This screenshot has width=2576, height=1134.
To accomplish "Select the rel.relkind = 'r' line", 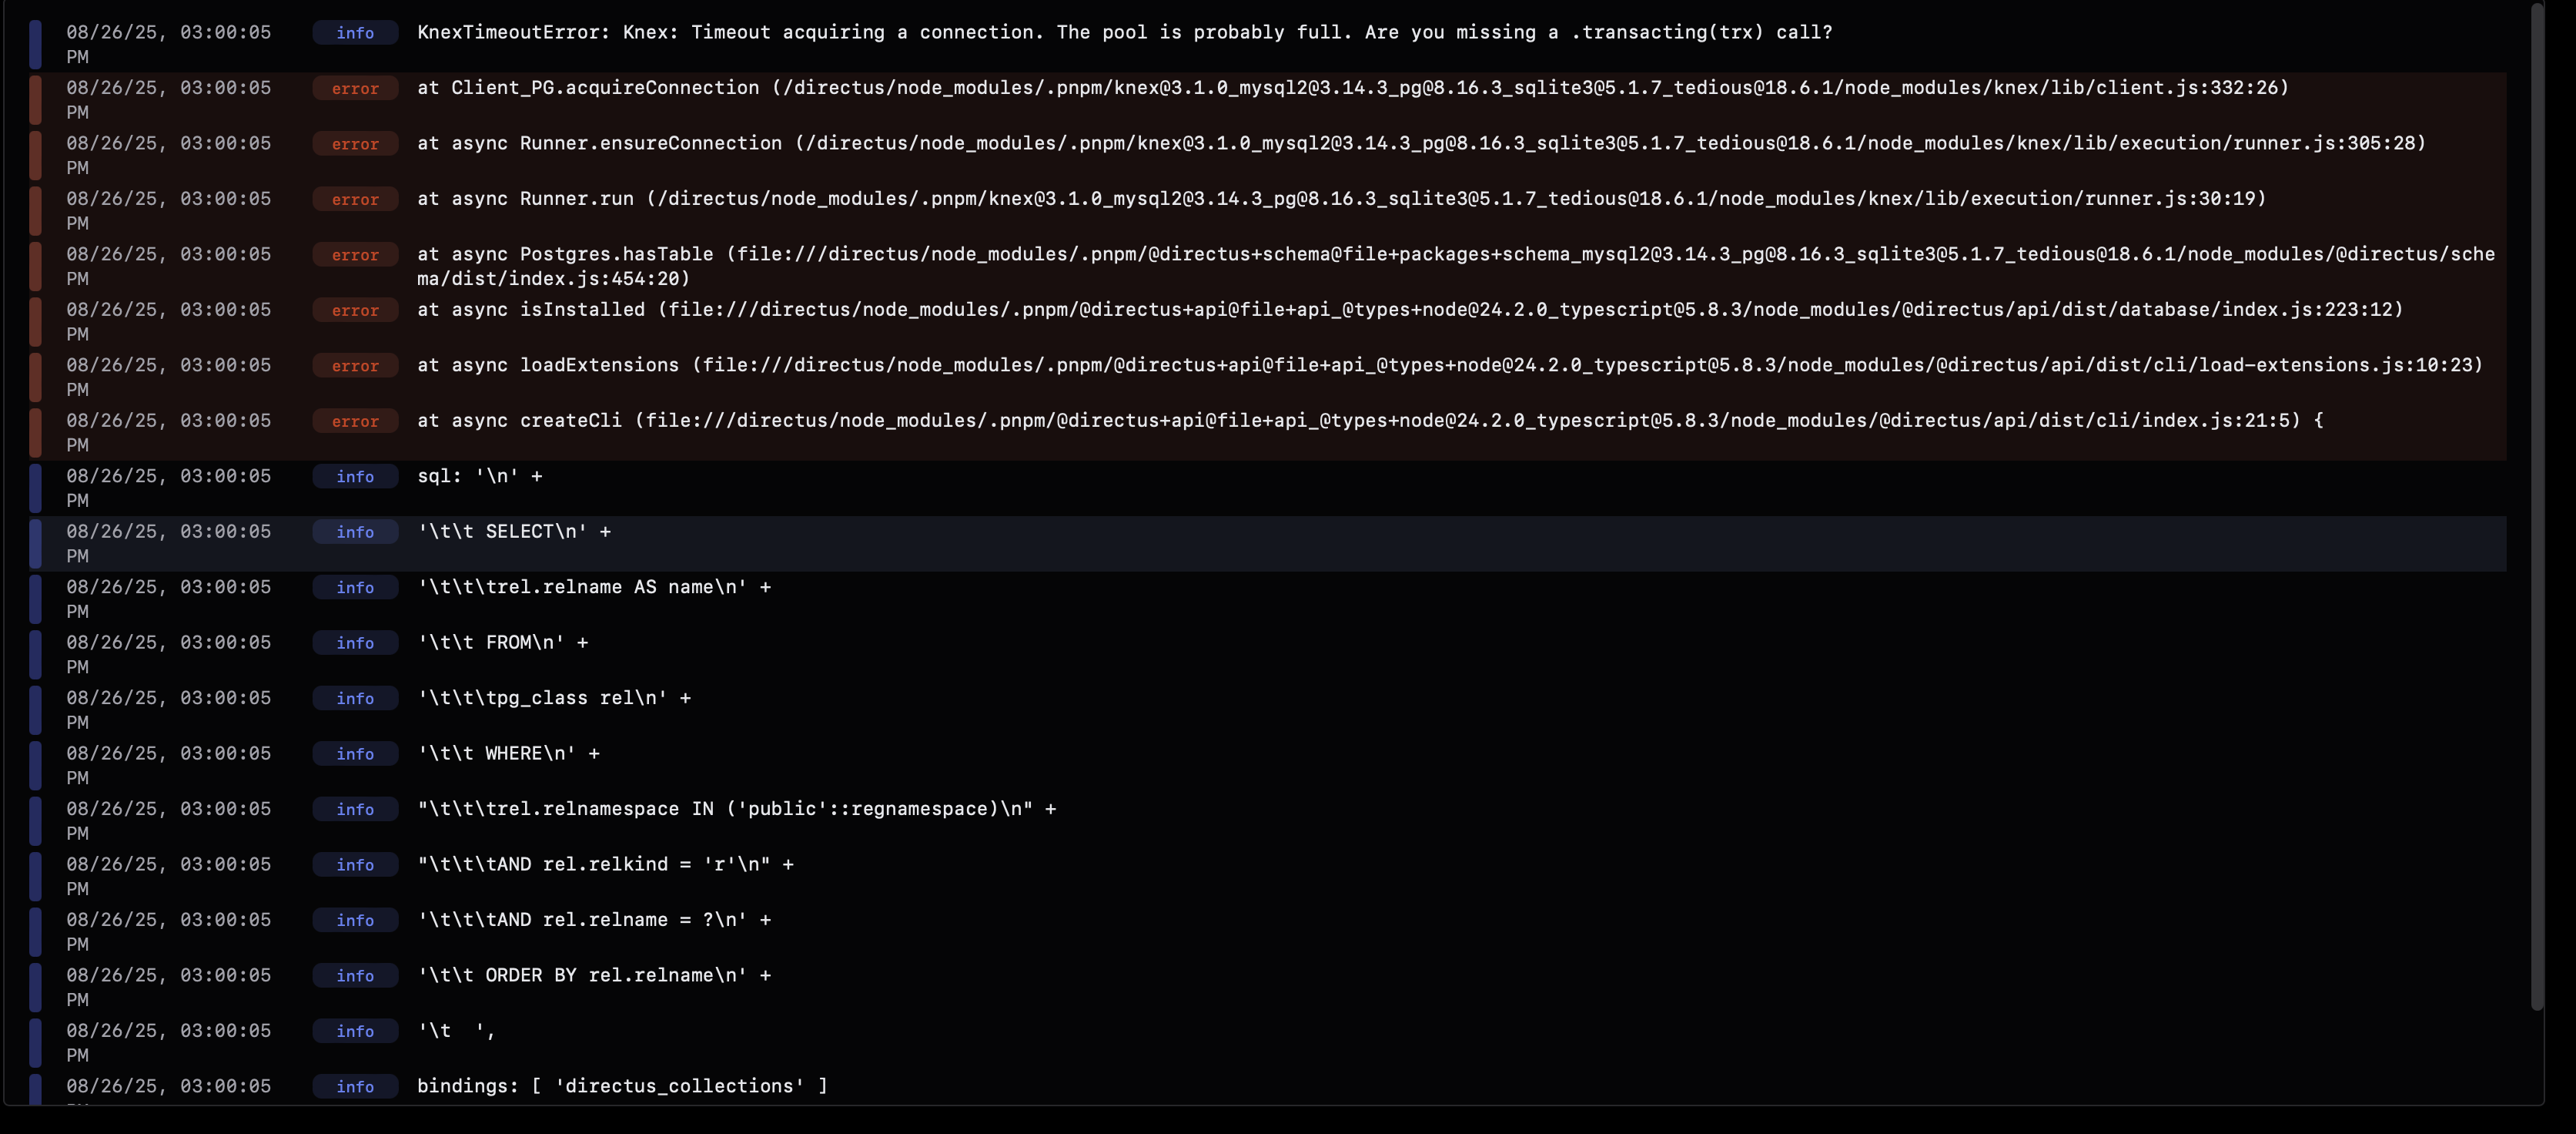I will [x=605, y=864].
